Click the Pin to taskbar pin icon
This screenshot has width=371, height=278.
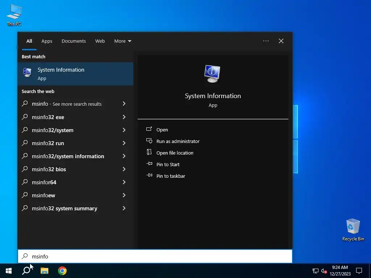149,175
